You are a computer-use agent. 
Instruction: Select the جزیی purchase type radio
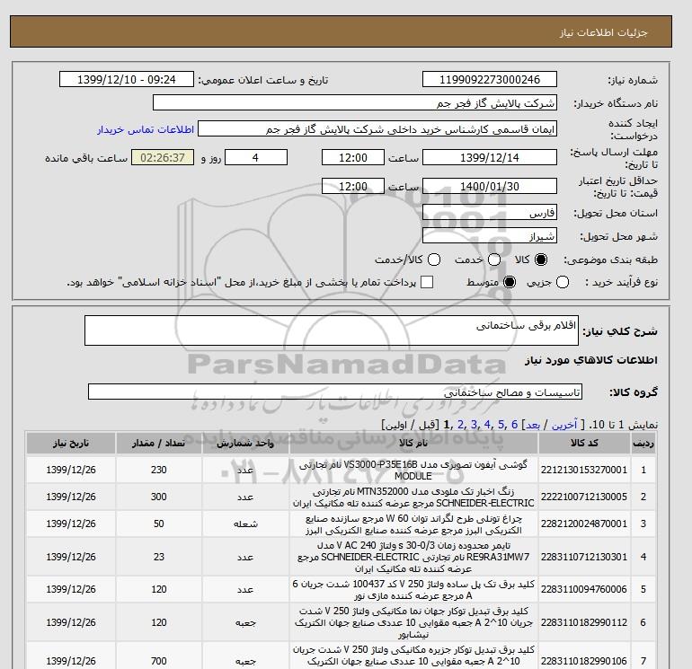coord(563,282)
